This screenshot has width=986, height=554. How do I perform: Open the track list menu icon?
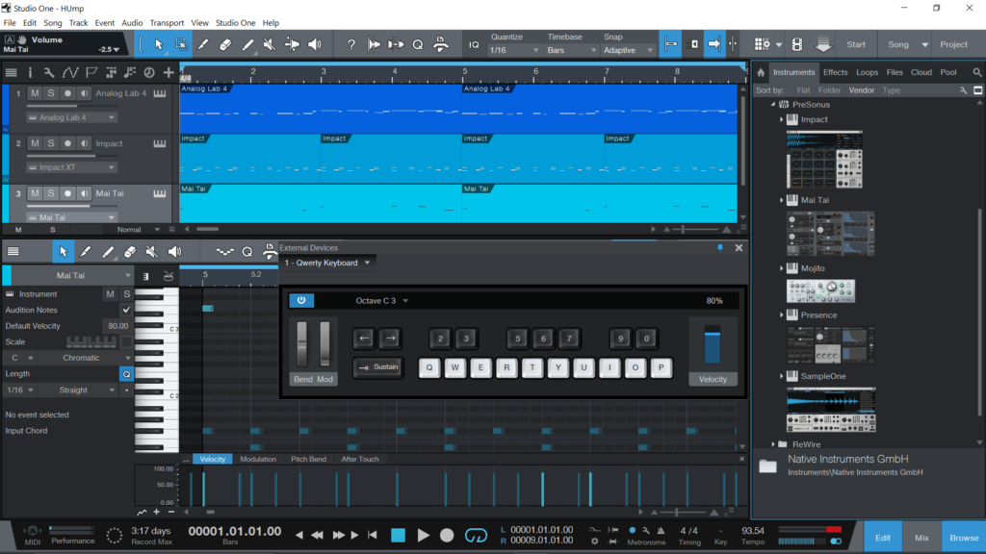coord(11,73)
